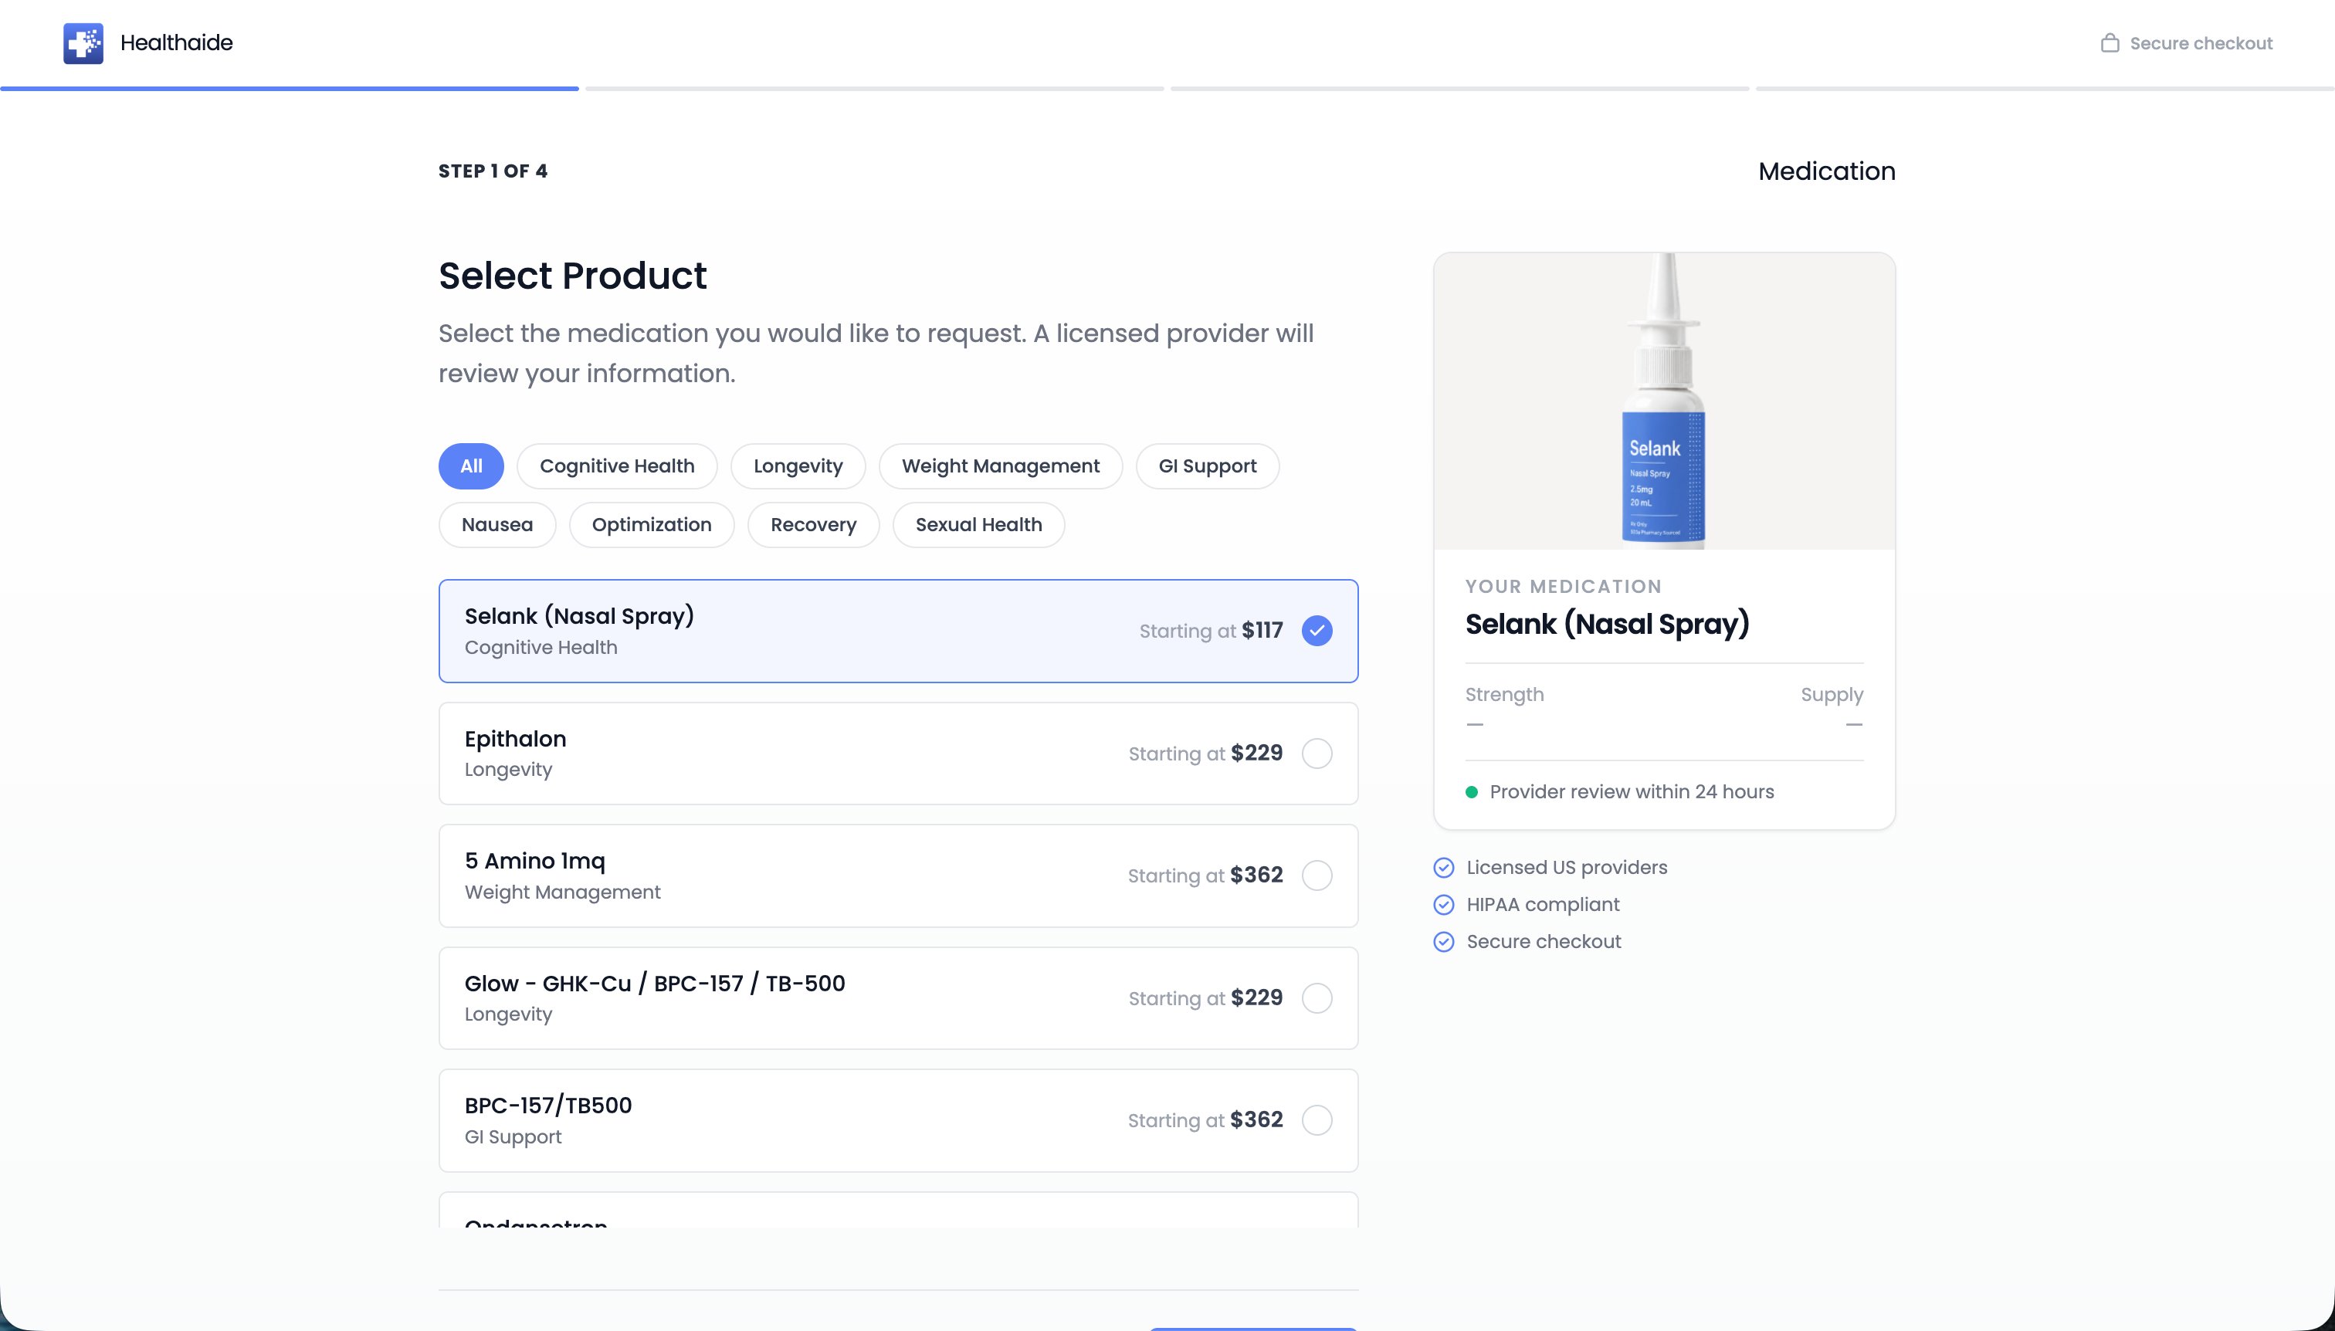
Task: Choose the BPC-157/TB500 product card
Action: pyautogui.click(x=898, y=1119)
